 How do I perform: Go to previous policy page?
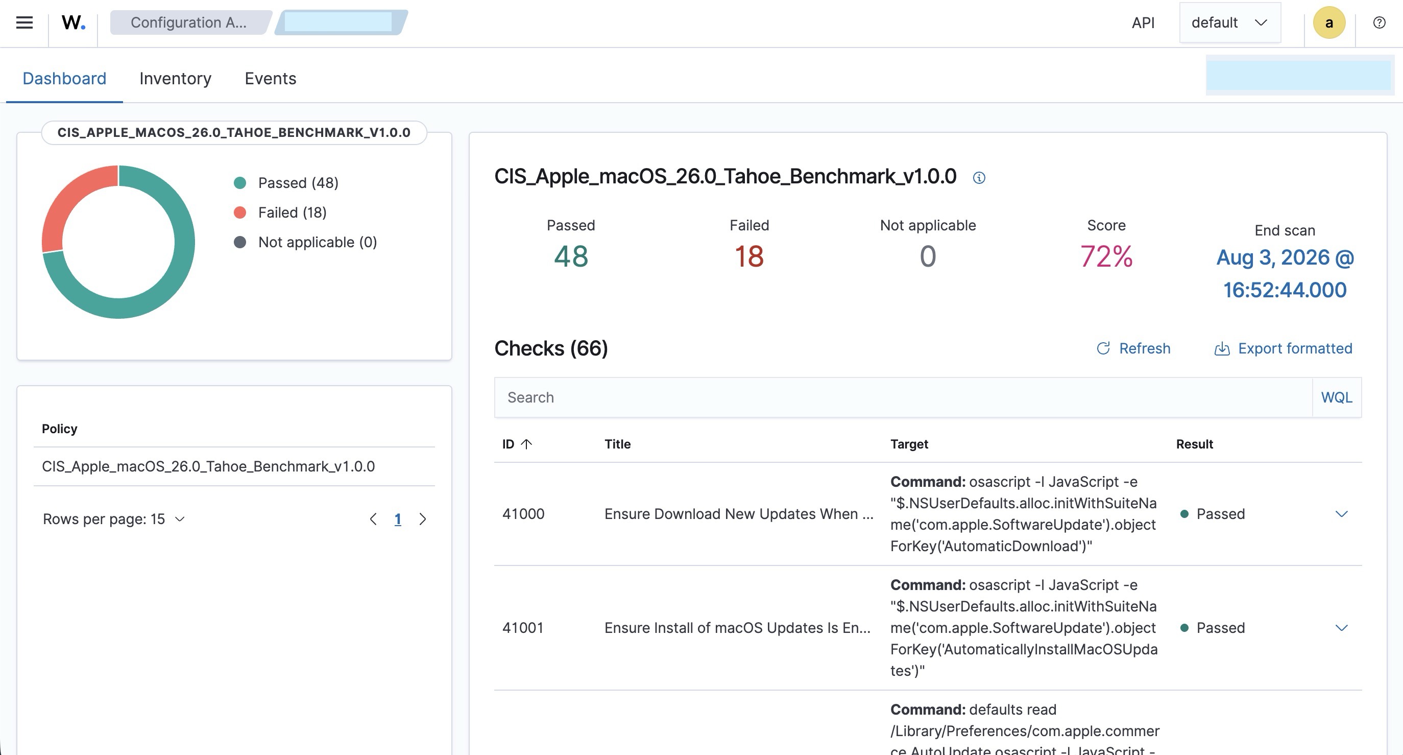point(373,519)
